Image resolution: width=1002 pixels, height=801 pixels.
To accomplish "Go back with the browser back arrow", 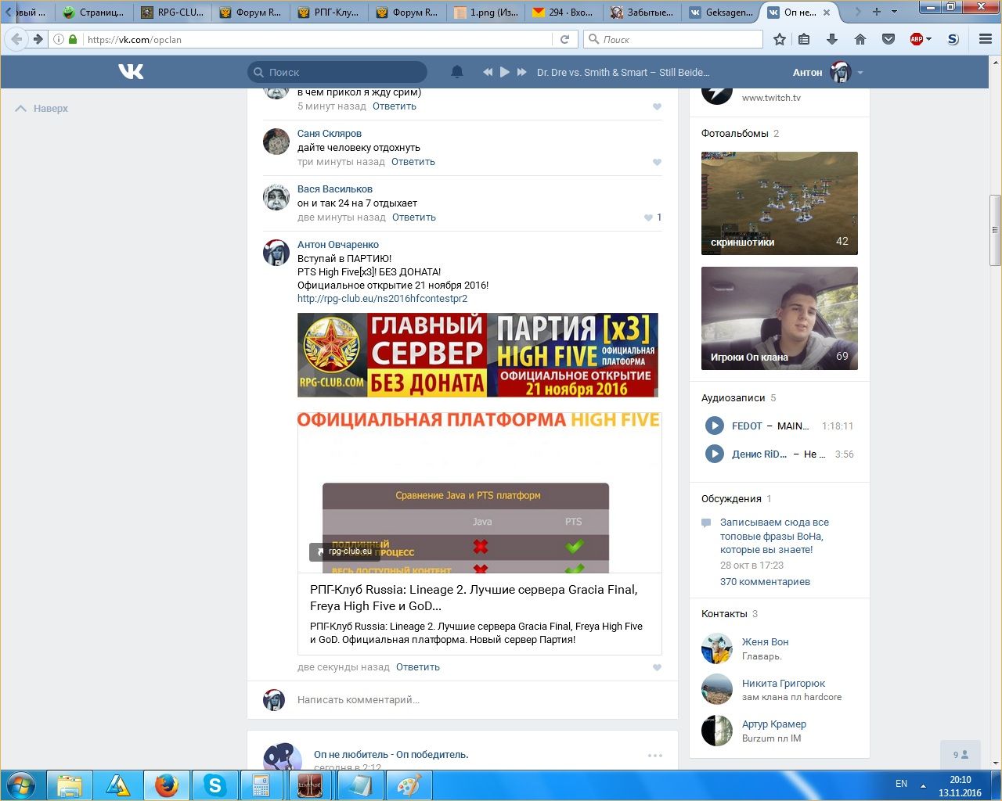I will pyautogui.click(x=16, y=39).
